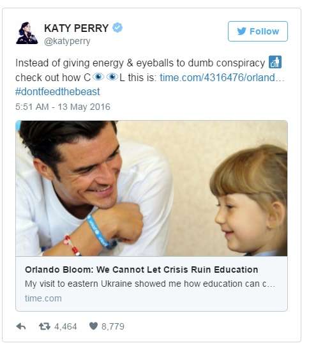Image resolution: width=309 pixels, height=350 pixels.
Task: Click the Follow button
Action: tap(258, 31)
